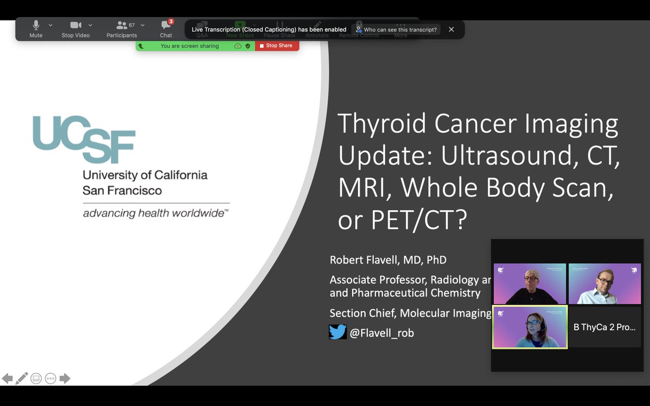Open slideshow more options ellipsis

click(x=50, y=378)
